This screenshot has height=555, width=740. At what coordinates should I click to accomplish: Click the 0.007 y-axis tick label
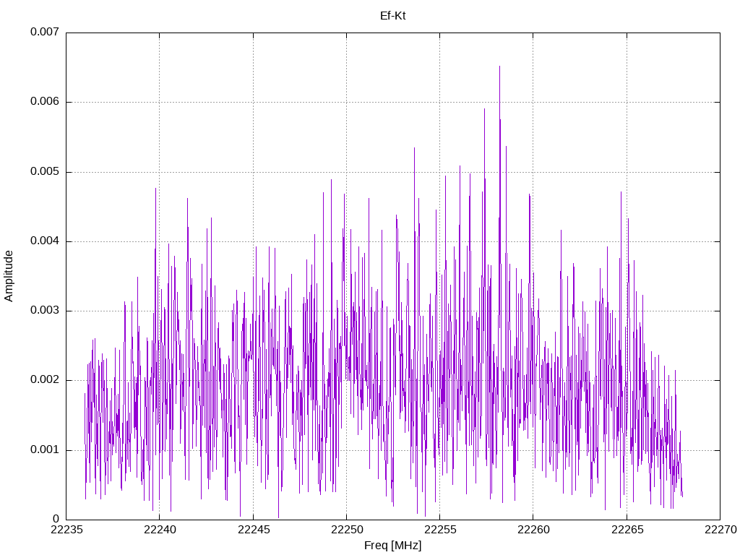pyautogui.click(x=45, y=32)
